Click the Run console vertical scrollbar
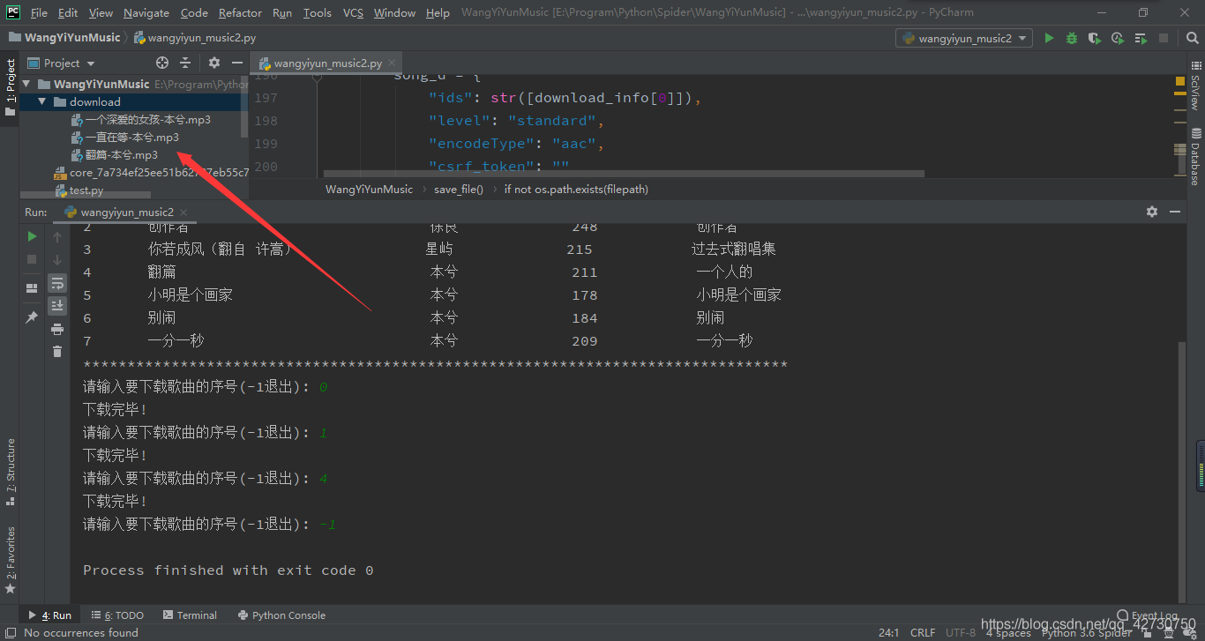 click(x=1182, y=472)
